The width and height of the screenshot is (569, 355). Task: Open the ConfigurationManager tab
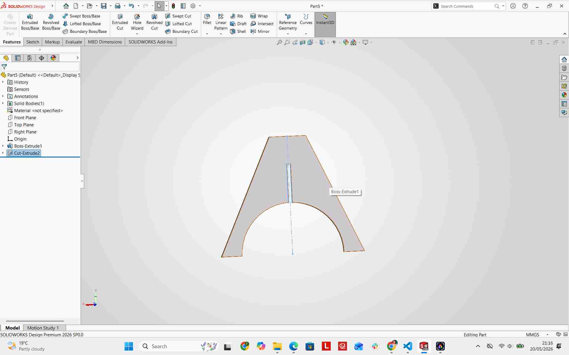[30, 58]
